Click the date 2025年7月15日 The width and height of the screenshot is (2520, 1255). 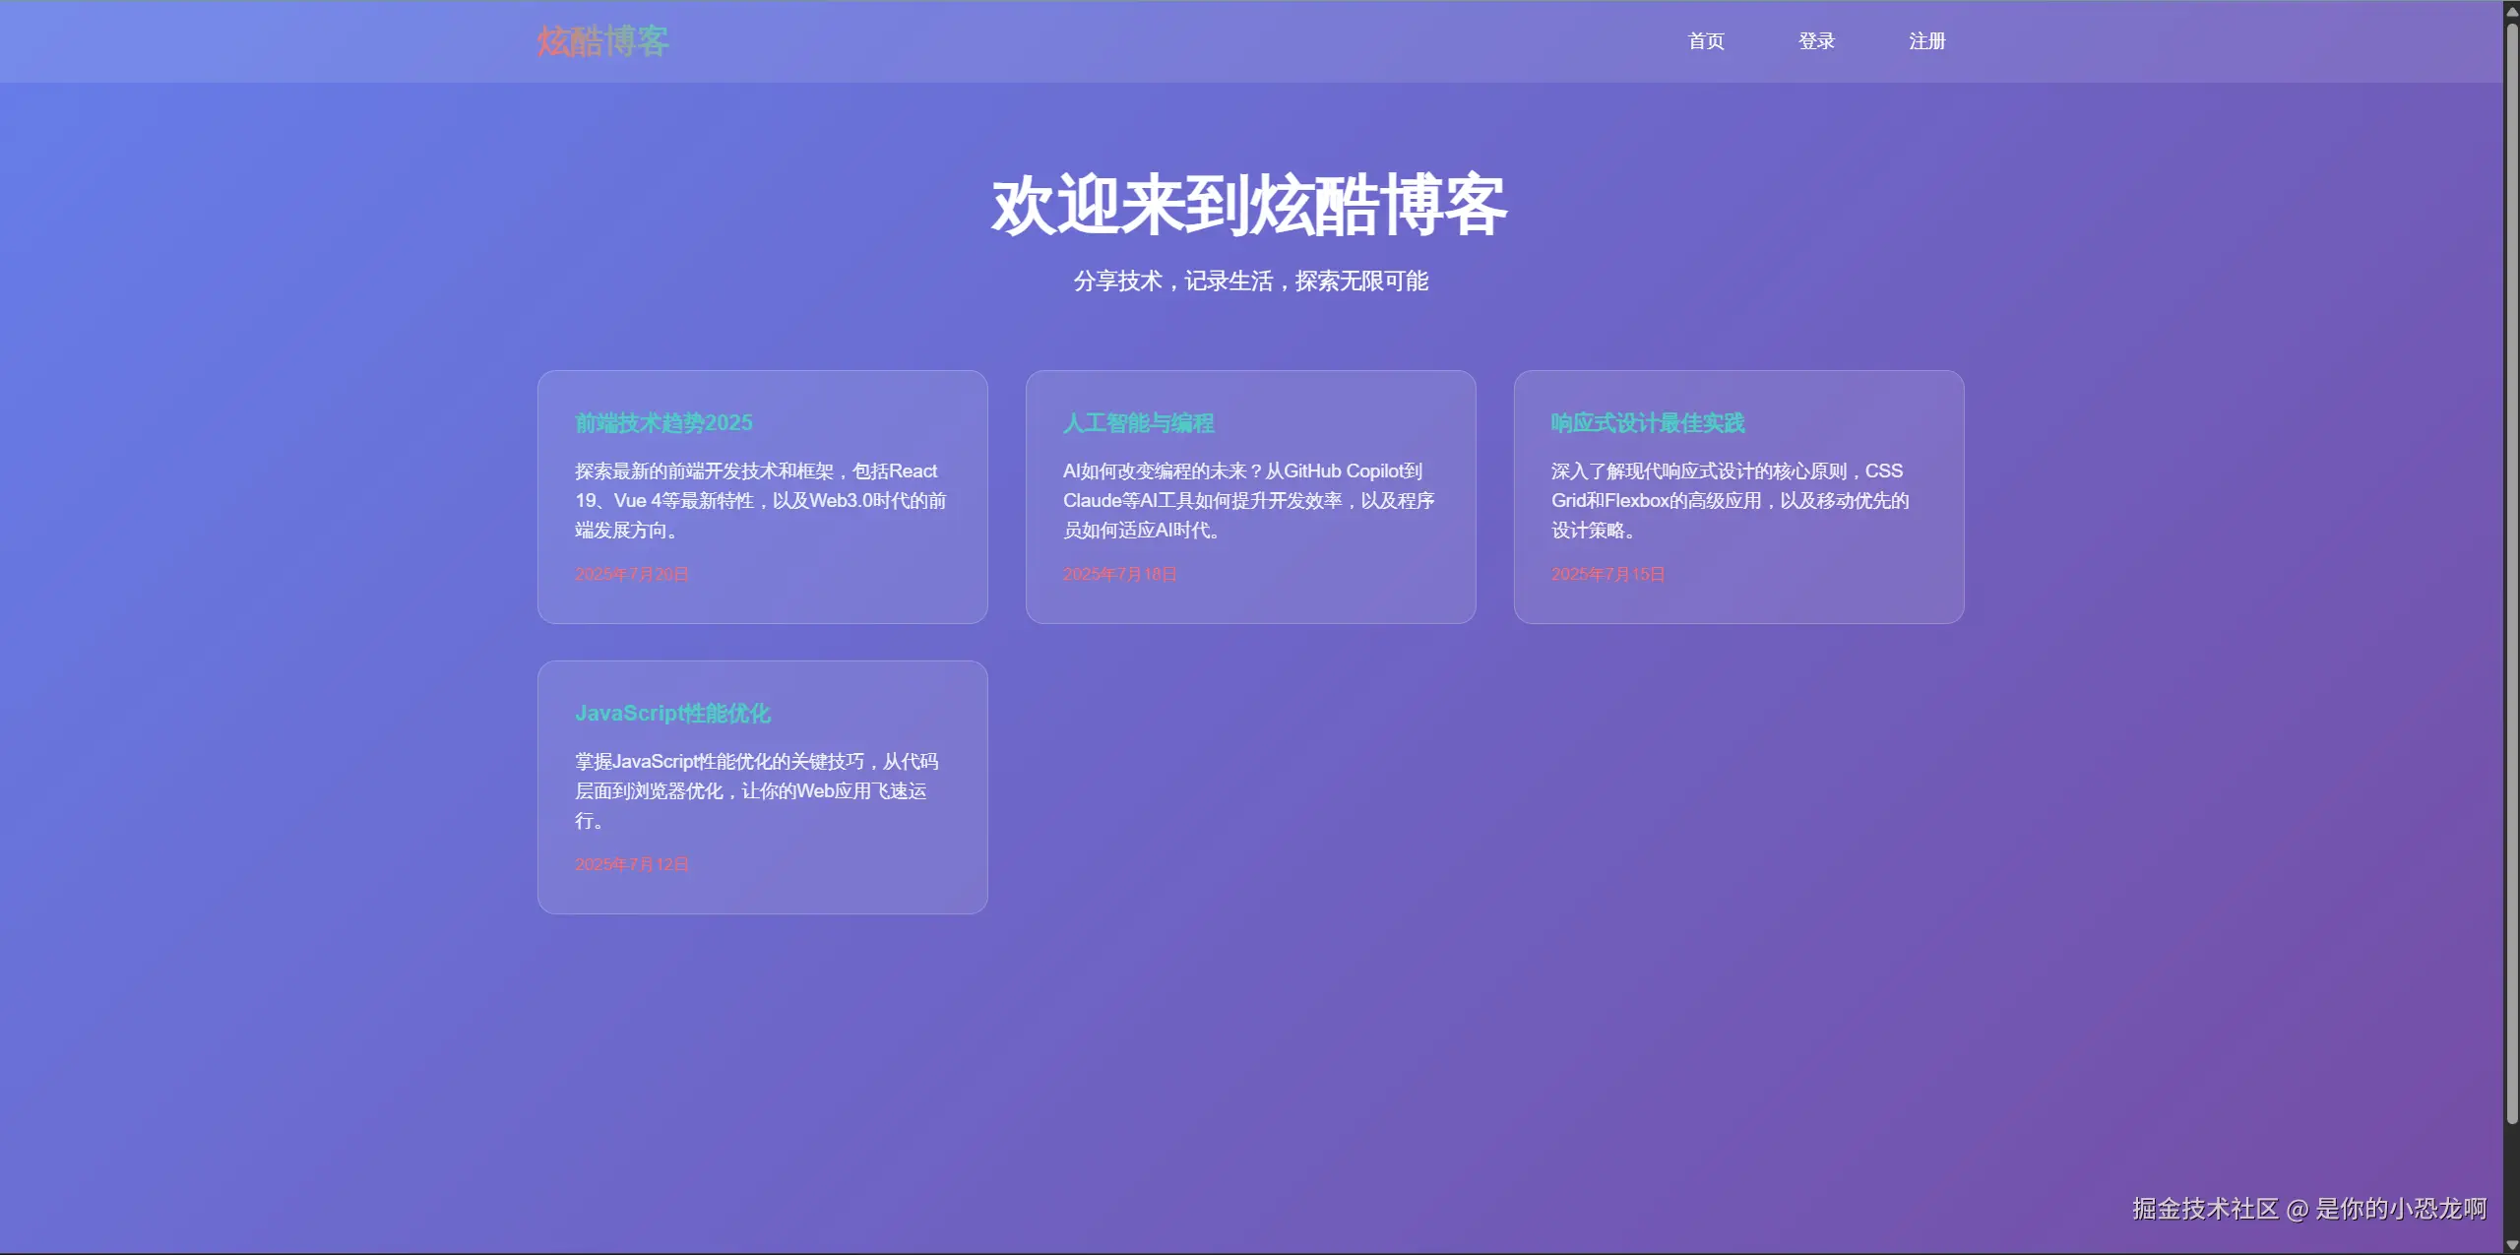pyautogui.click(x=1607, y=574)
